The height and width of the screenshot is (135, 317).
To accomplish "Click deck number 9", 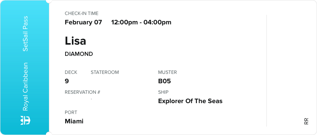I will click(x=67, y=81).
